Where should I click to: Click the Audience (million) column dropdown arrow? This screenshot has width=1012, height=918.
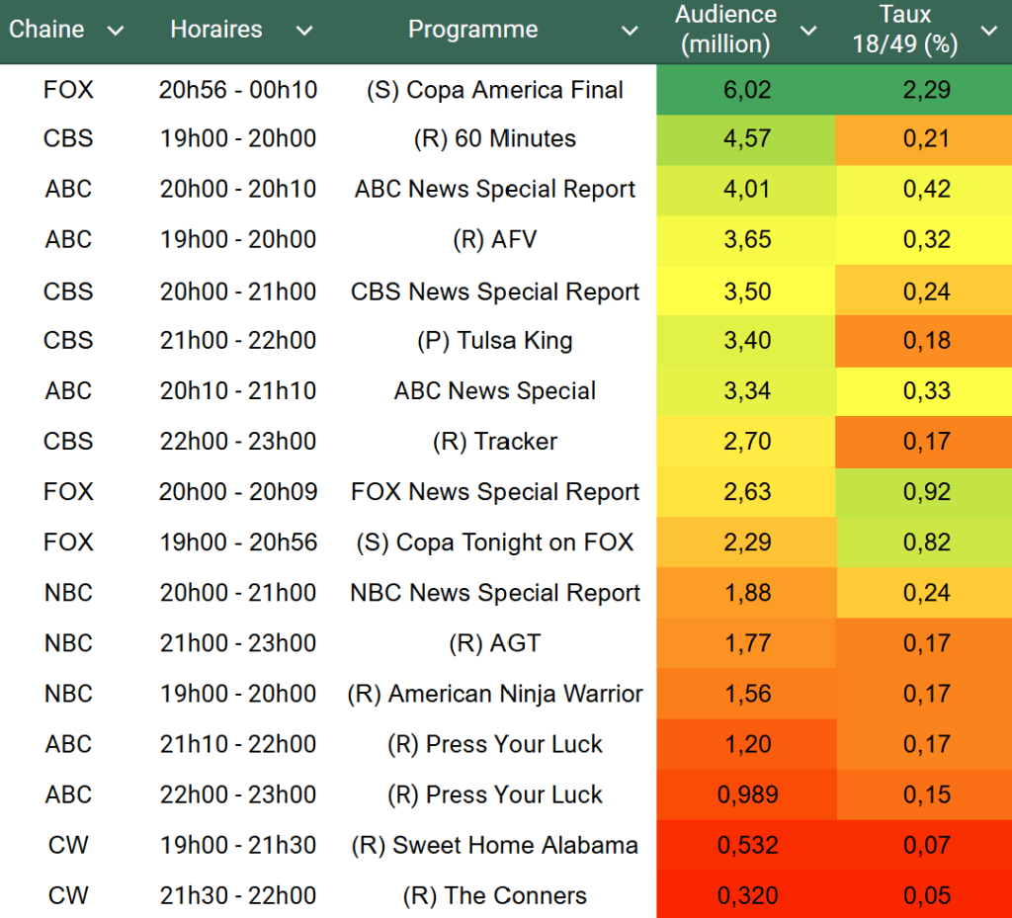[808, 31]
